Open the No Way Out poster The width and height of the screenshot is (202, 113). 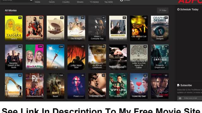pos(97,86)
